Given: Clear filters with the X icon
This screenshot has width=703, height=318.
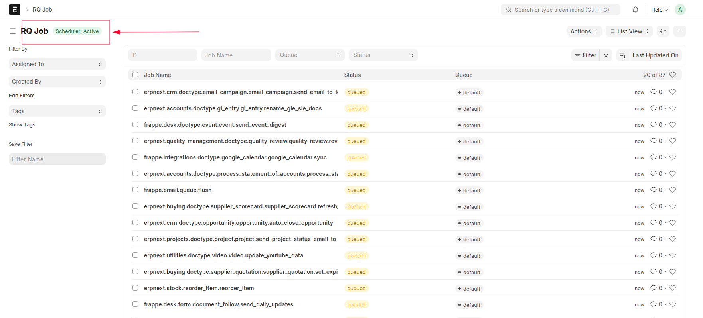Looking at the screenshot, I should point(606,56).
